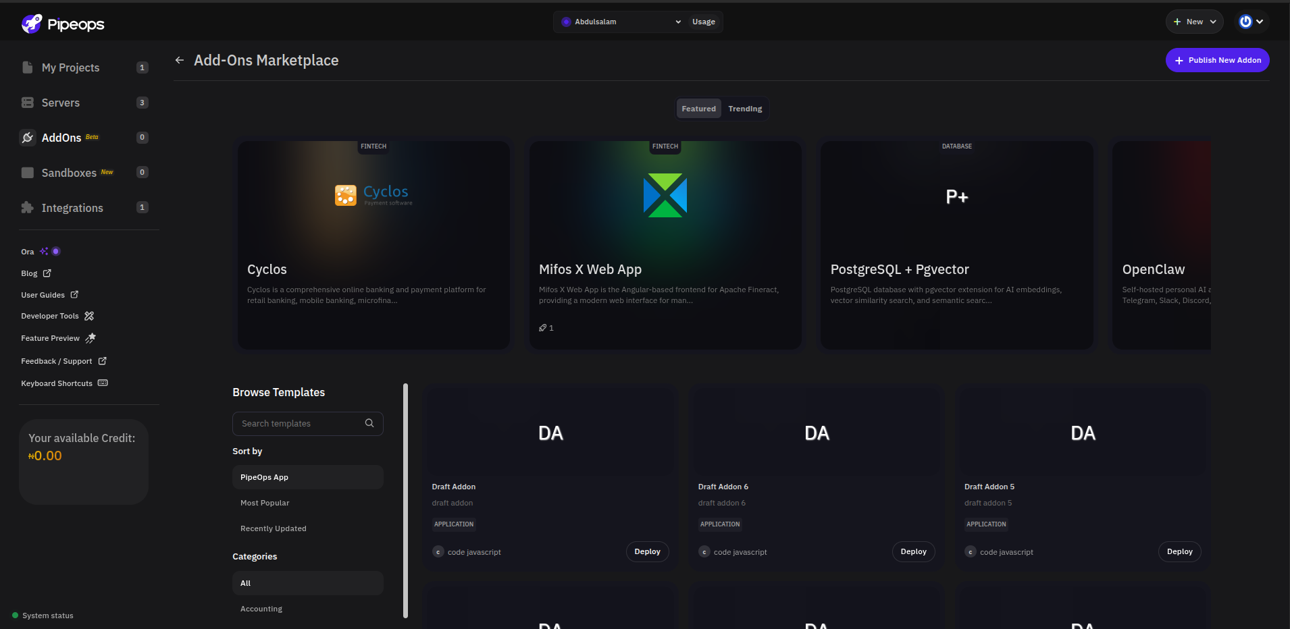Open the Sandboxes sidebar item
This screenshot has width=1290, height=629.
click(85, 173)
